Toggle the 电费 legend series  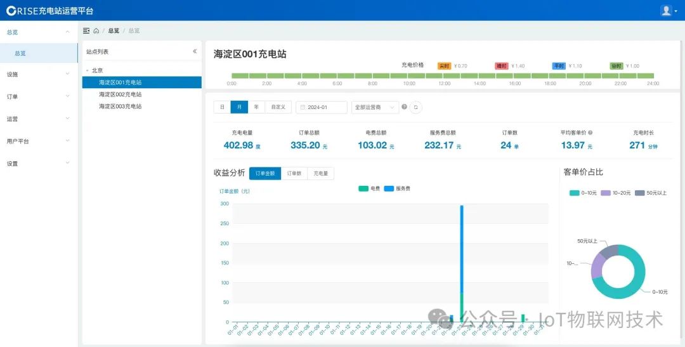click(x=369, y=188)
